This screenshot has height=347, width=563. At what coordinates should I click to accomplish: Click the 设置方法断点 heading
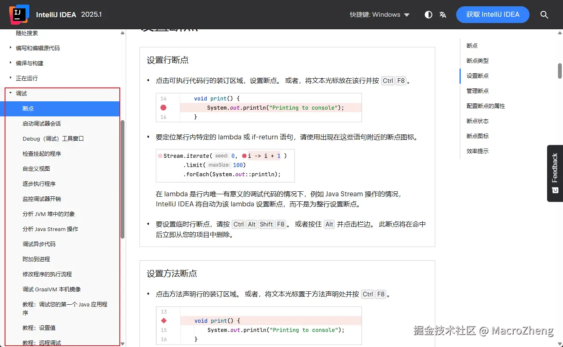click(172, 273)
